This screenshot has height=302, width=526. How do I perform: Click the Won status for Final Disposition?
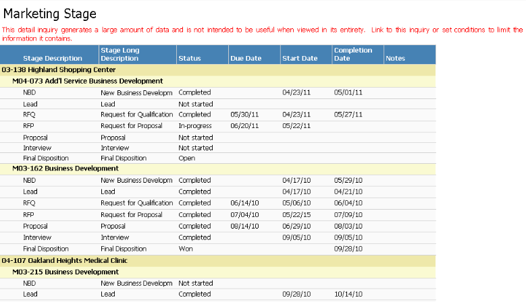click(x=185, y=249)
